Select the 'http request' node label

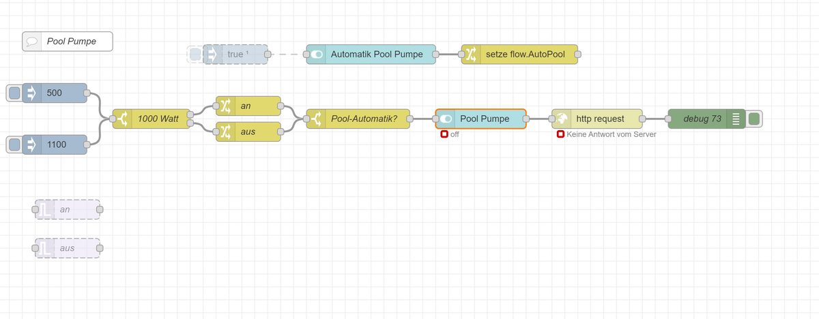601,119
